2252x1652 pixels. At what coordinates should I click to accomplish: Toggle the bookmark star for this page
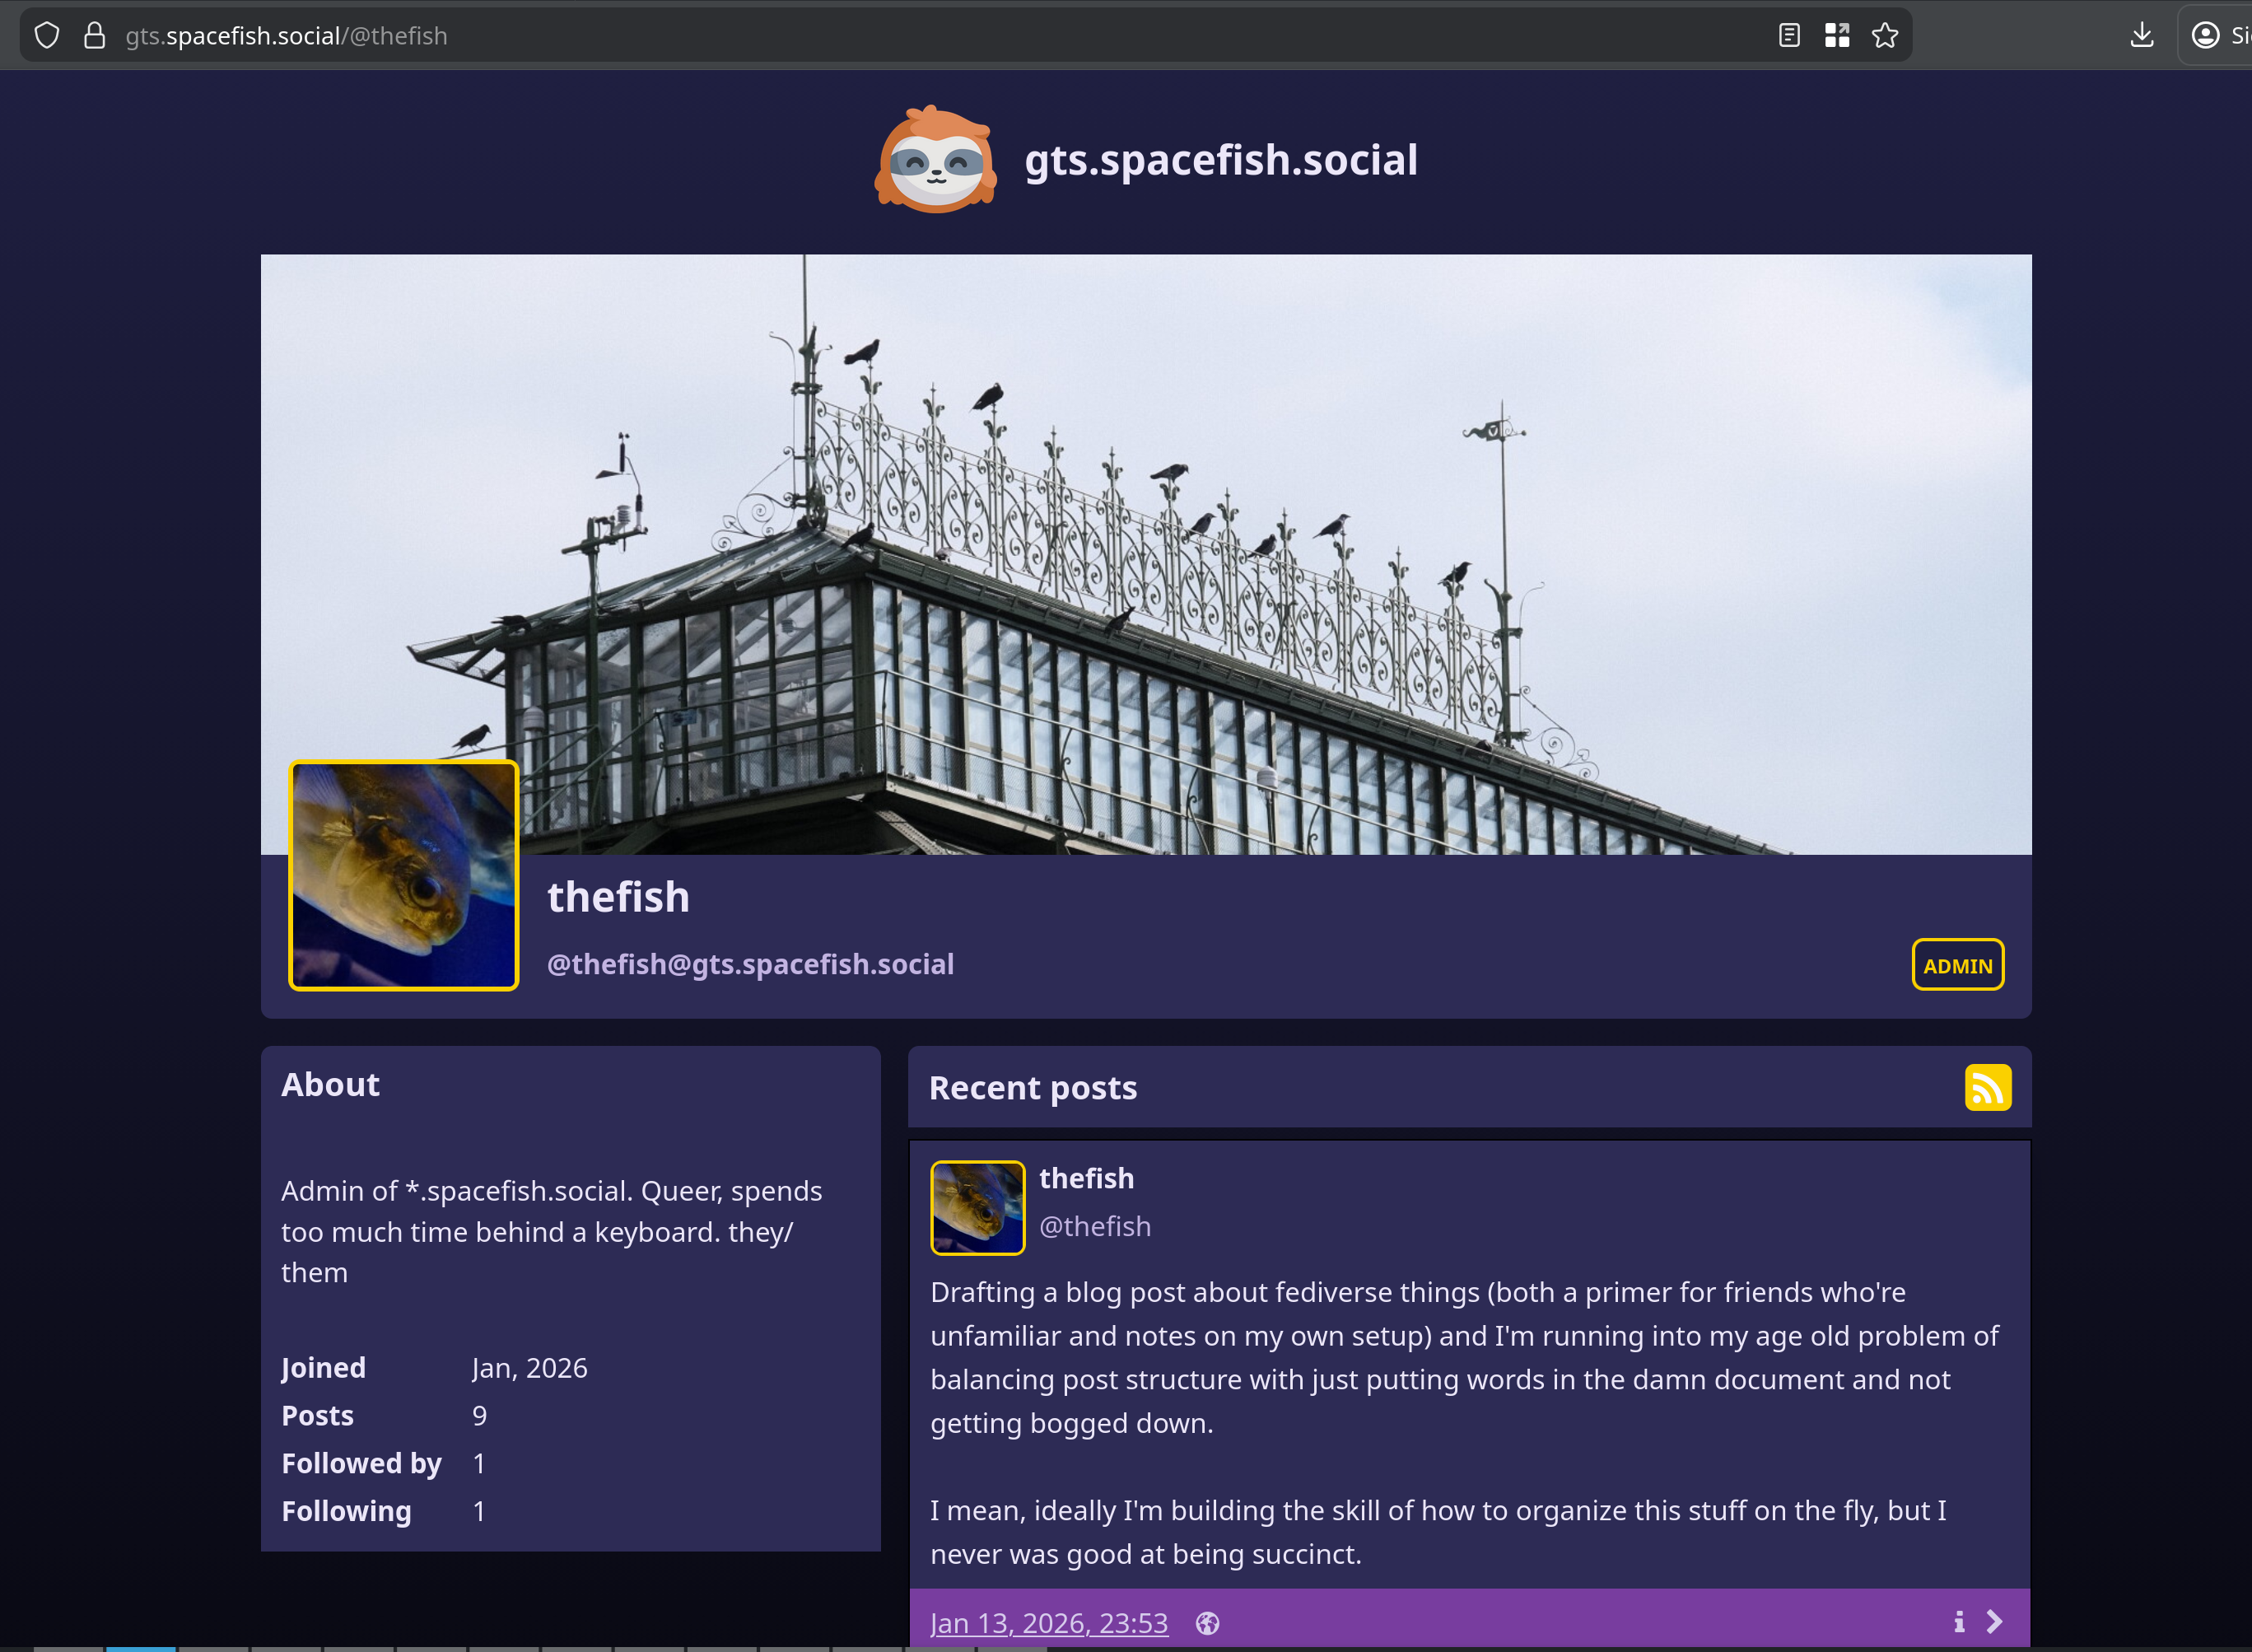(x=1885, y=34)
